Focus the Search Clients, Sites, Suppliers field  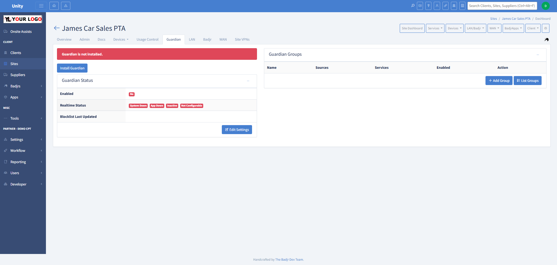(x=502, y=6)
